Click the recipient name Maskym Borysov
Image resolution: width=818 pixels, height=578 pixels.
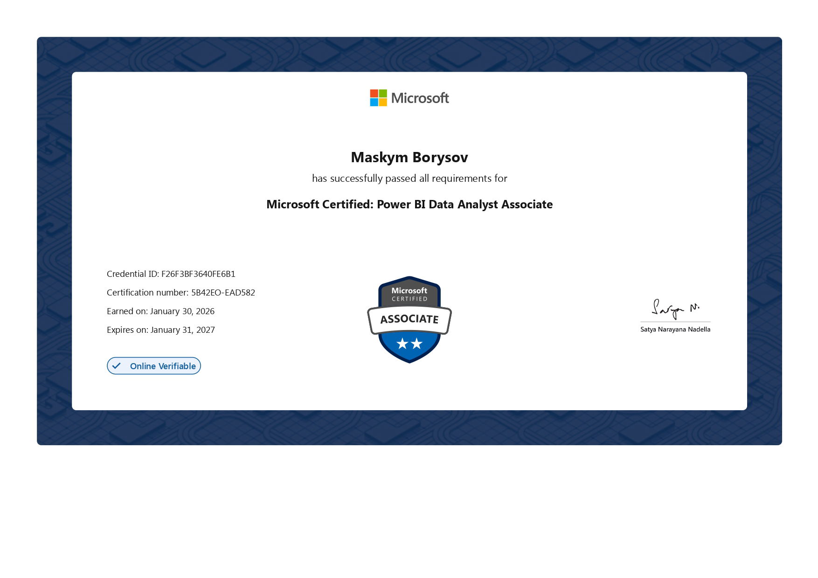409,158
